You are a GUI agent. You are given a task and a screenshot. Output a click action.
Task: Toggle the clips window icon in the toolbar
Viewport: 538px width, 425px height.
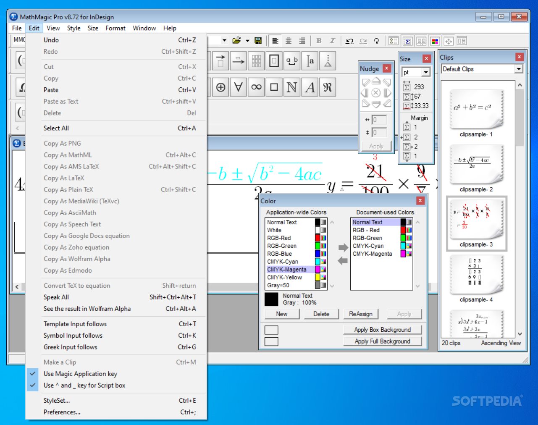pyautogui.click(x=421, y=41)
